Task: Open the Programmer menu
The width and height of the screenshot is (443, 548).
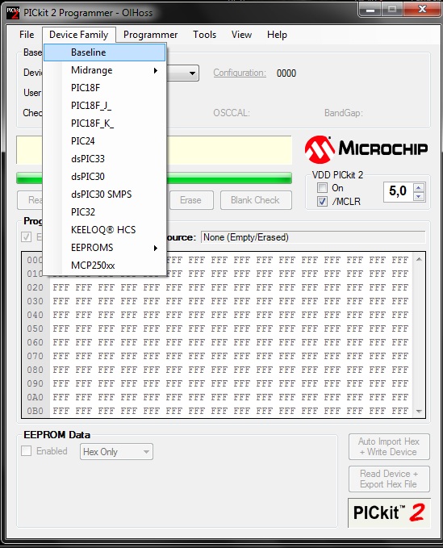Action: click(x=151, y=35)
